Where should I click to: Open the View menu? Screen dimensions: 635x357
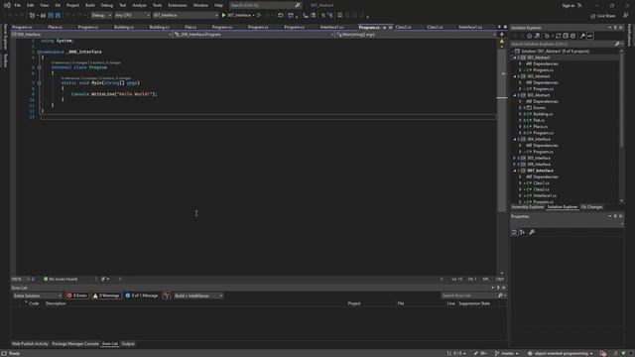point(44,5)
